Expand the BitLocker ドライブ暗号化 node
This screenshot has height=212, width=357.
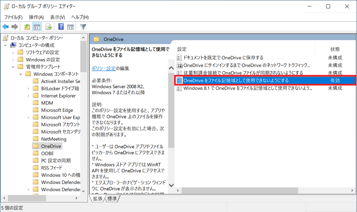click(28, 89)
